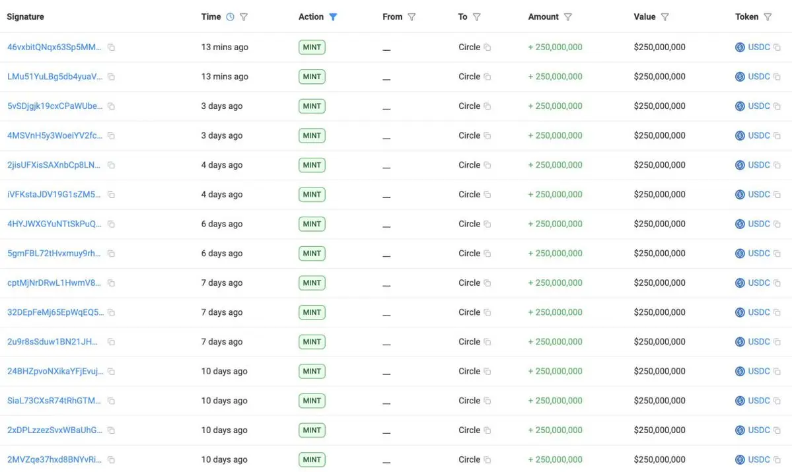This screenshot has width=792, height=472.
Task: Copy USDC token address in first row
Action: (777, 48)
